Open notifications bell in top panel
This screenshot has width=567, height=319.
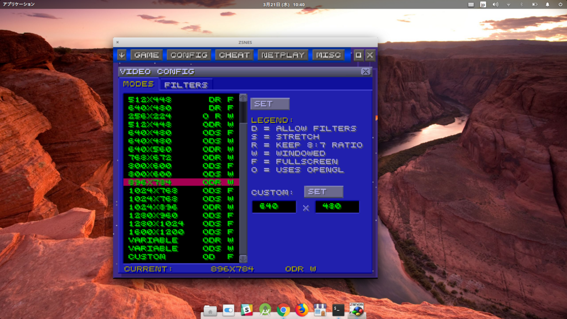548,4
